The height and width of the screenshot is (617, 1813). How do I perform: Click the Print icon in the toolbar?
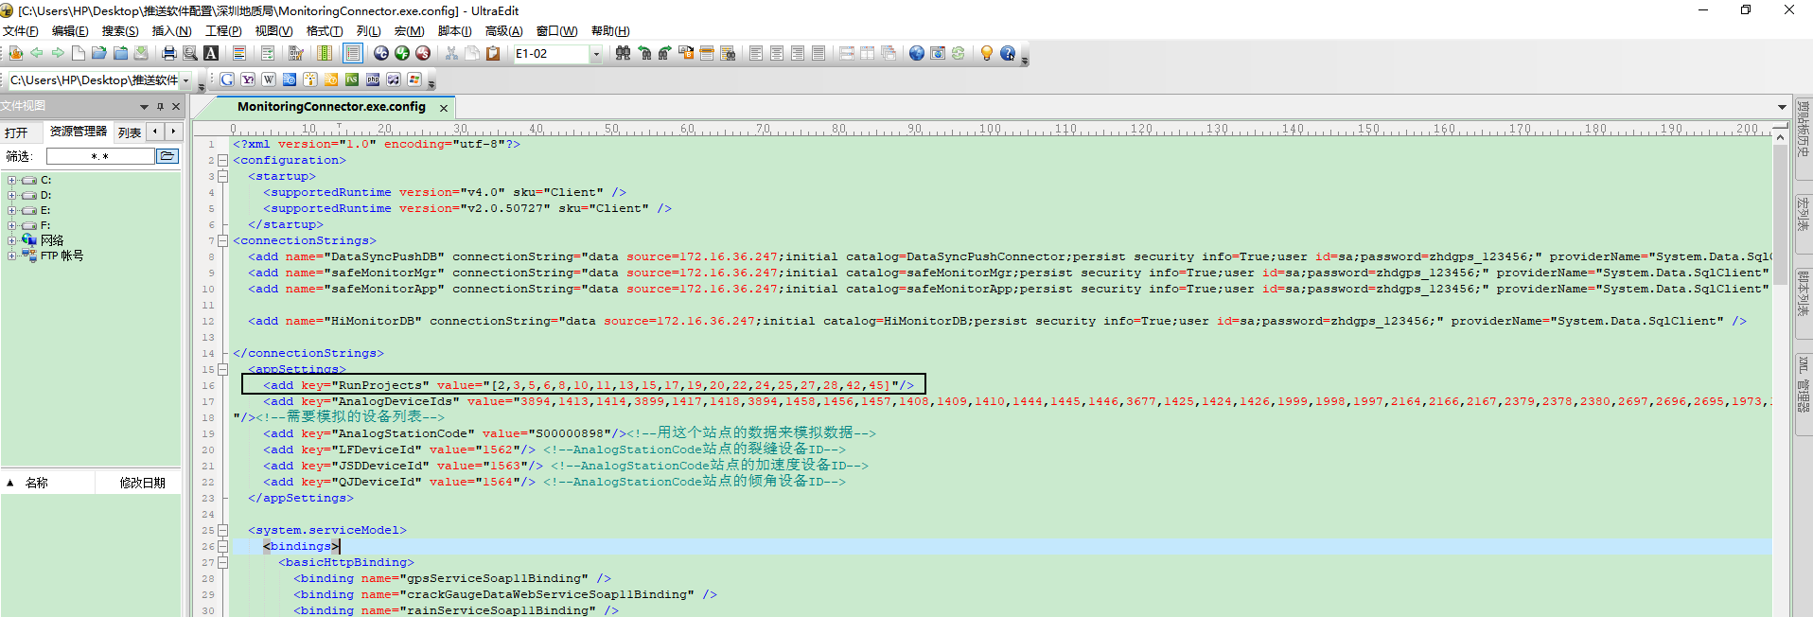coord(169,54)
